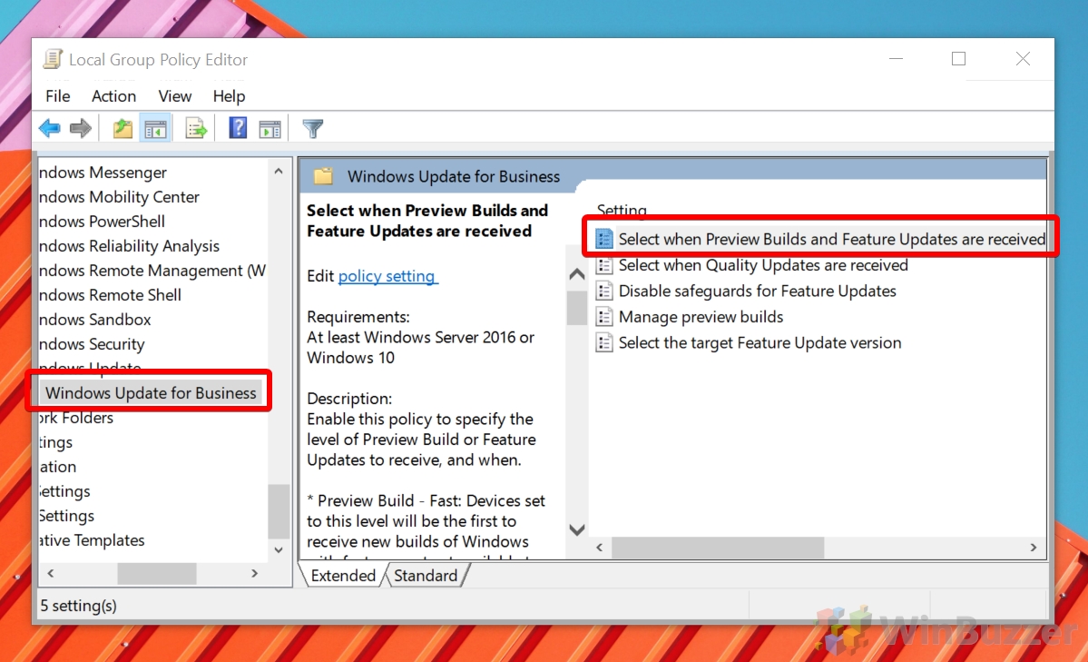Select Windows Remote Shell tree item
1088x662 pixels.
pos(110,295)
